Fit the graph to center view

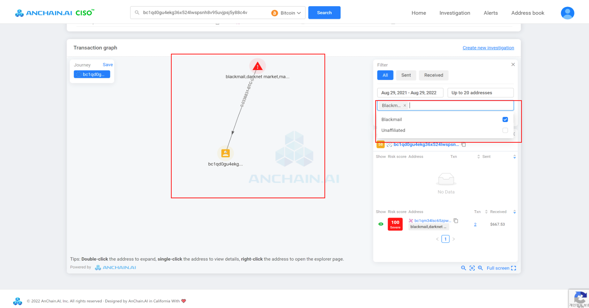click(472, 268)
